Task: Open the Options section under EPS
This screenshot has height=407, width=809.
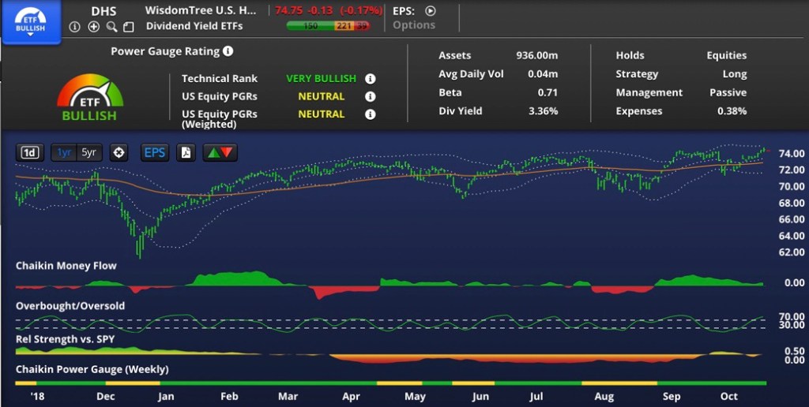Action: [x=414, y=25]
